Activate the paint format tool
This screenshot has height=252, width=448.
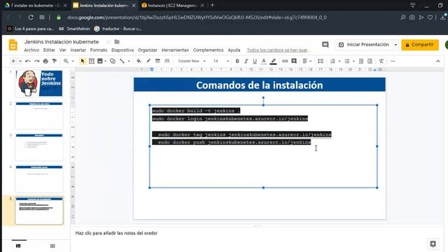pos(55,61)
